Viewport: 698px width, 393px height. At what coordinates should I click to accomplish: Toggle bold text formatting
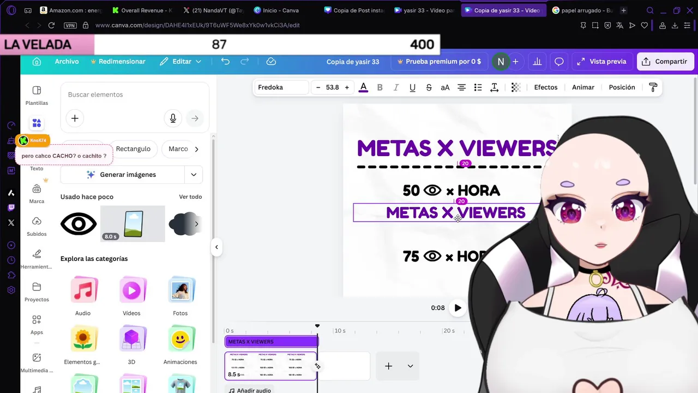pos(380,87)
